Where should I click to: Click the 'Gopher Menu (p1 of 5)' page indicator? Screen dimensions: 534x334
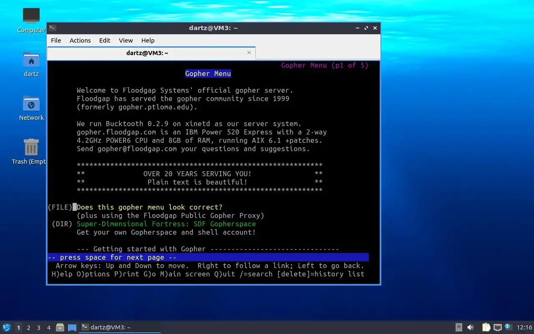click(325, 65)
